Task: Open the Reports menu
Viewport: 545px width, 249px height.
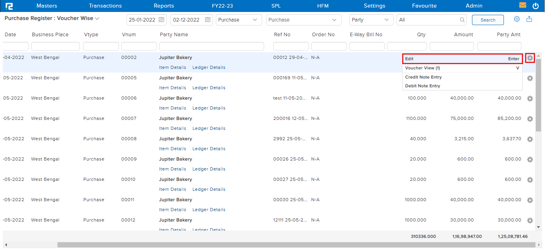Action: tap(164, 6)
